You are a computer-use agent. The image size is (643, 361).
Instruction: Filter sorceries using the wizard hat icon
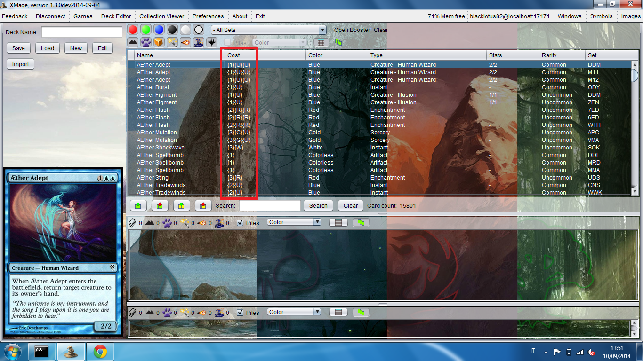pyautogui.click(x=199, y=42)
